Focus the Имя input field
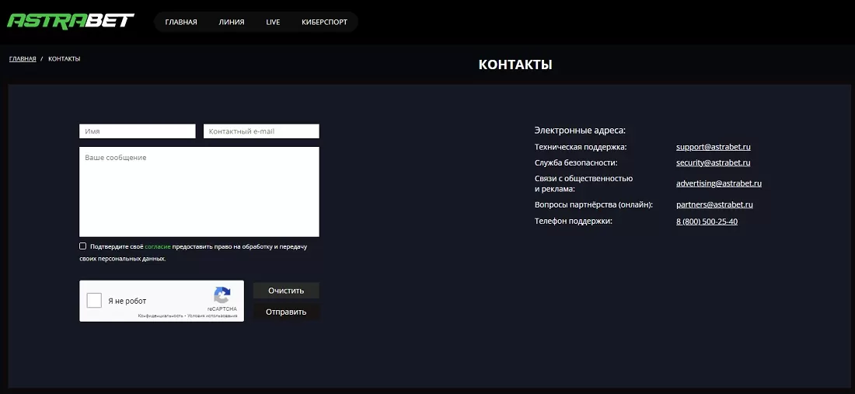855x394 pixels. [138, 131]
